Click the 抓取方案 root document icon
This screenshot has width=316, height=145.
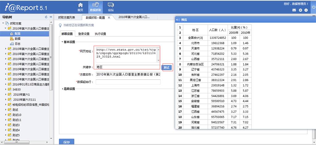coord(7,23)
